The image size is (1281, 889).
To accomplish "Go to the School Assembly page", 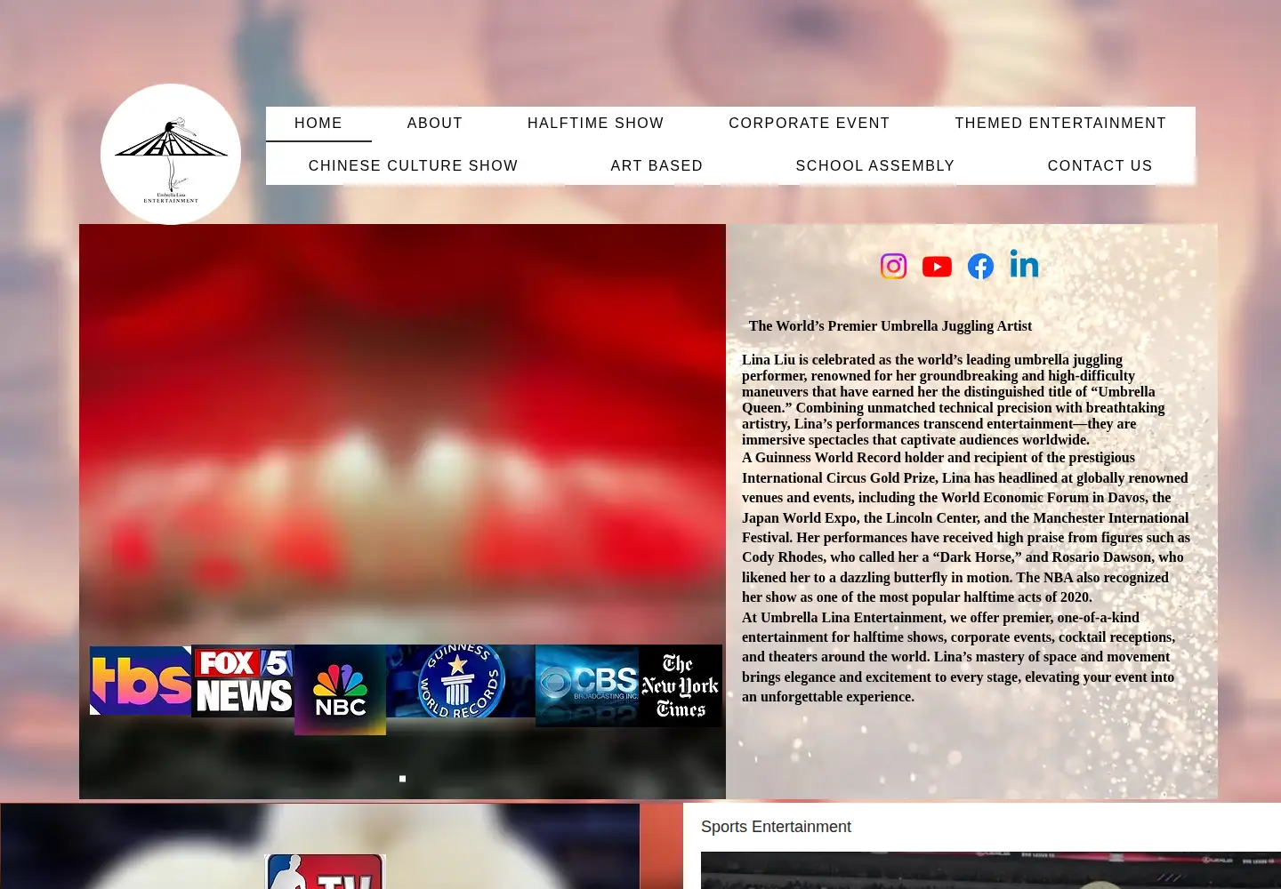I will click(875, 166).
